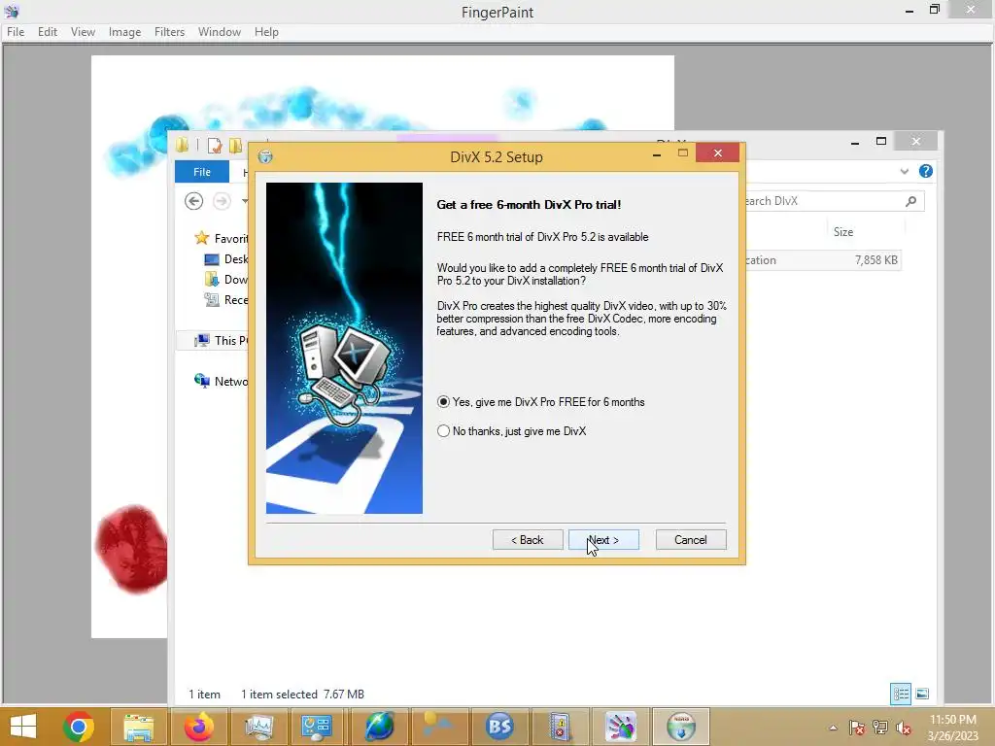This screenshot has height=746, width=995.
Task: Open the weather-style taskbar icon
Action: (x=439, y=727)
